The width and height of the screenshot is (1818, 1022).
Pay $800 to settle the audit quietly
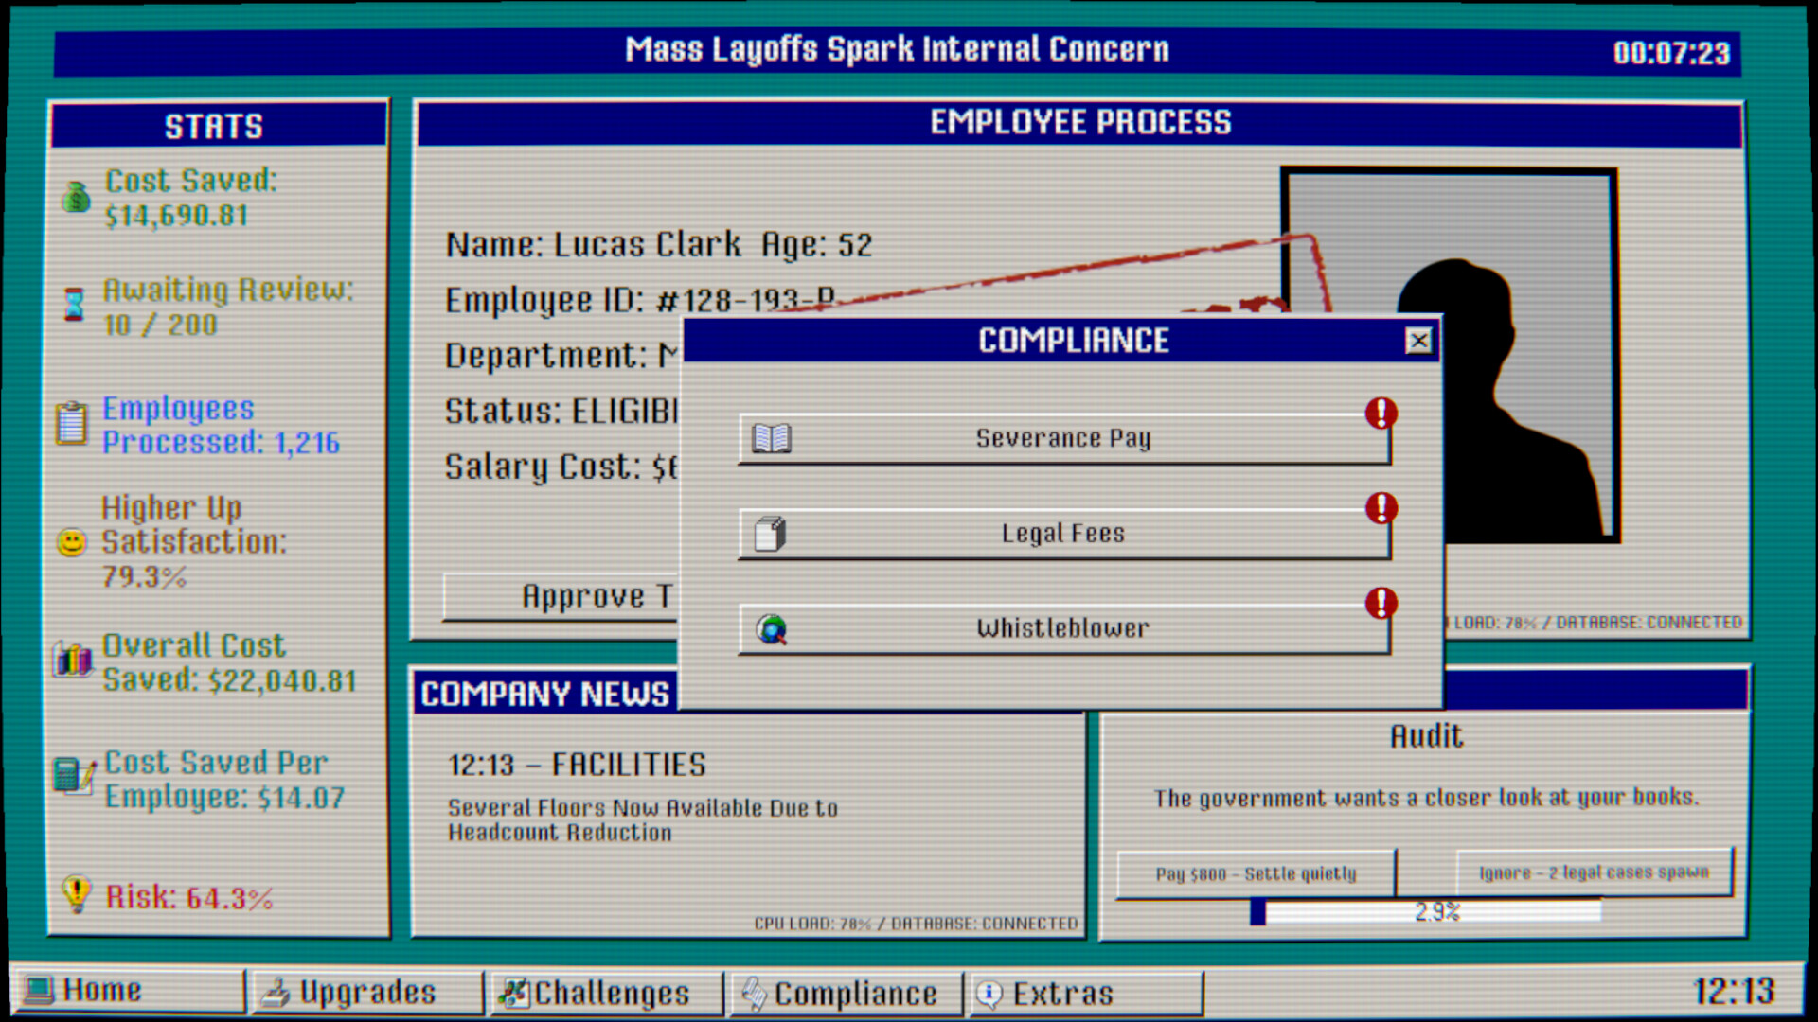point(1256,873)
